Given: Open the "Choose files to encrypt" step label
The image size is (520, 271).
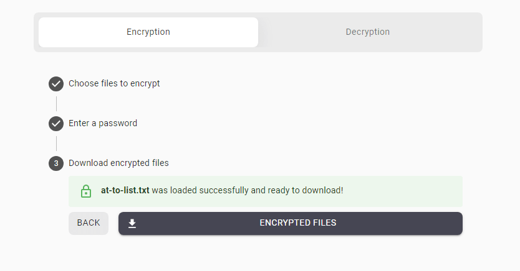Looking at the screenshot, I should (114, 84).
